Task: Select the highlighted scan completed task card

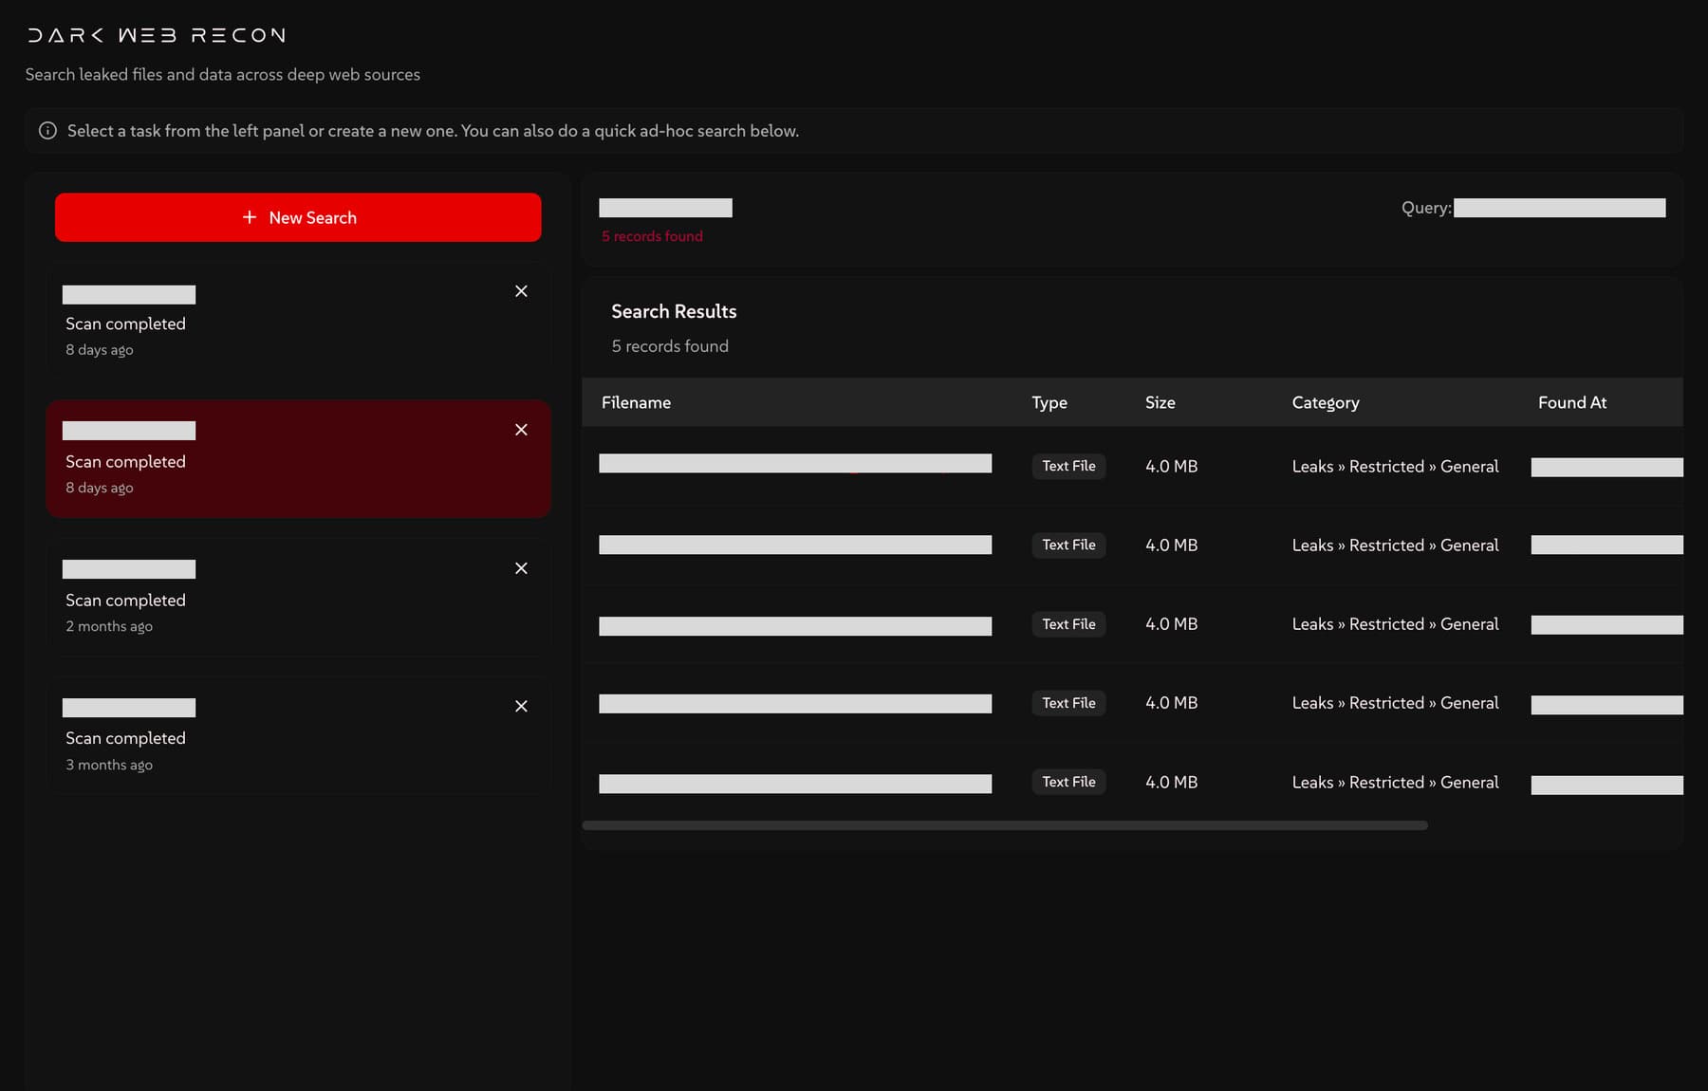Action: pyautogui.click(x=298, y=459)
